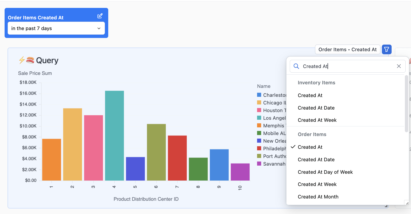The image size is (411, 214).
Task: Clear search with the X icon
Action: [399, 66]
